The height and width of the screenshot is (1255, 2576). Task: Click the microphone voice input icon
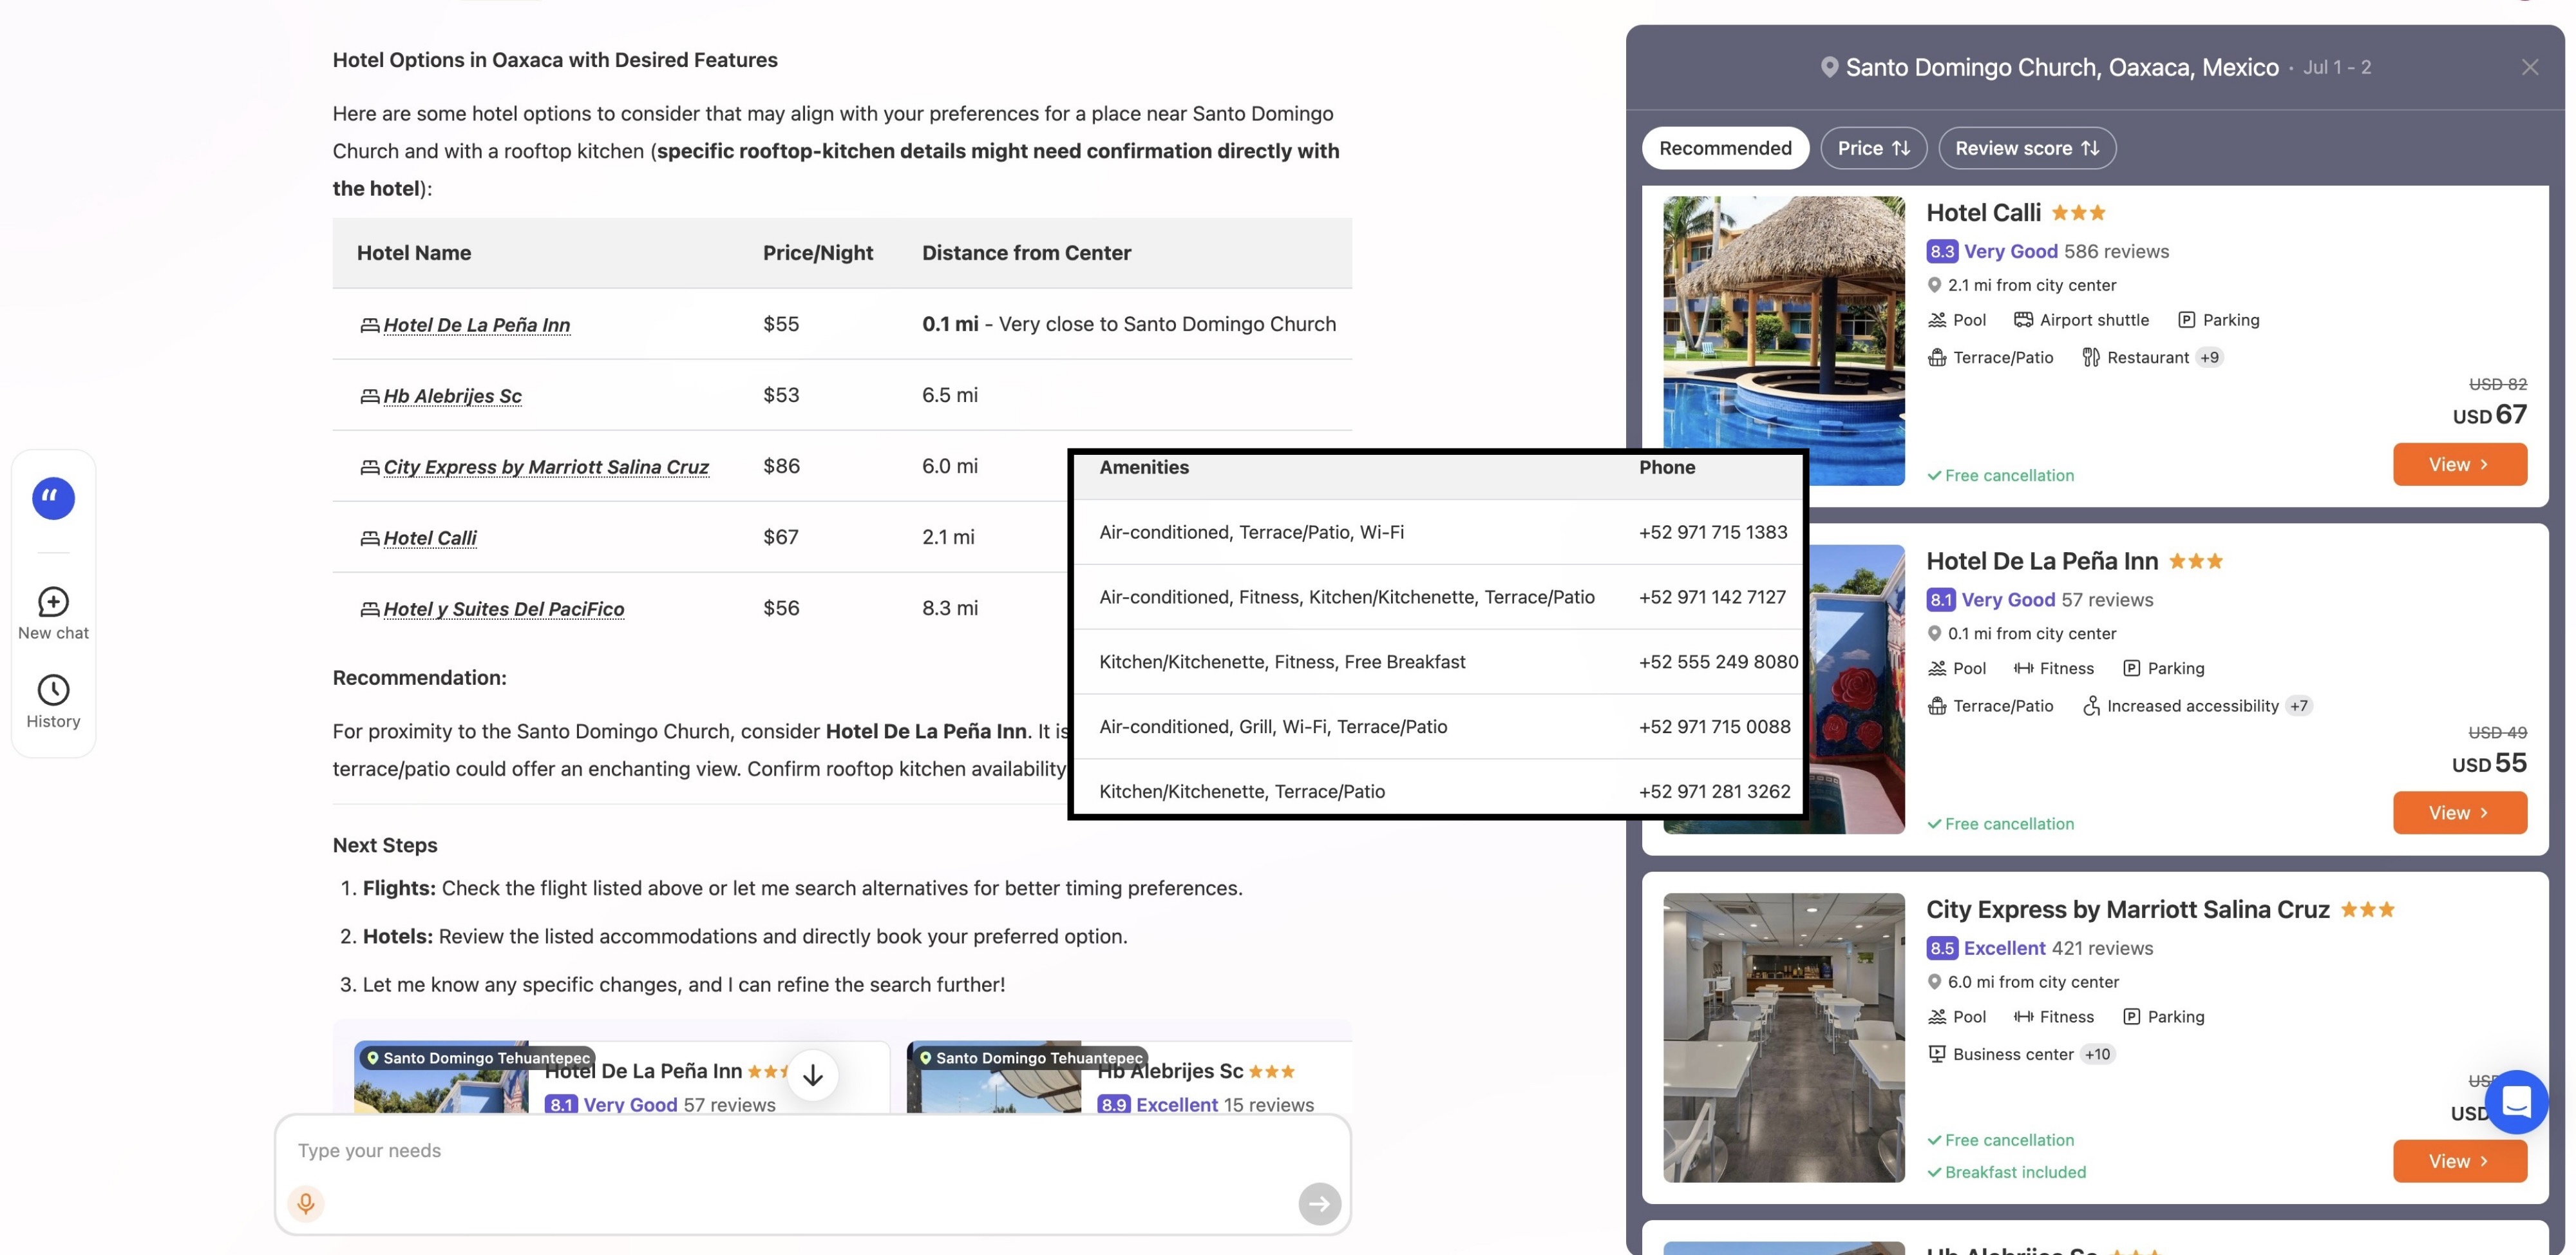coord(306,1202)
